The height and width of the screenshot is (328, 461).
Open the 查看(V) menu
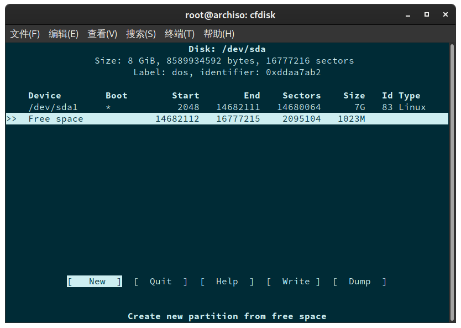click(x=102, y=34)
